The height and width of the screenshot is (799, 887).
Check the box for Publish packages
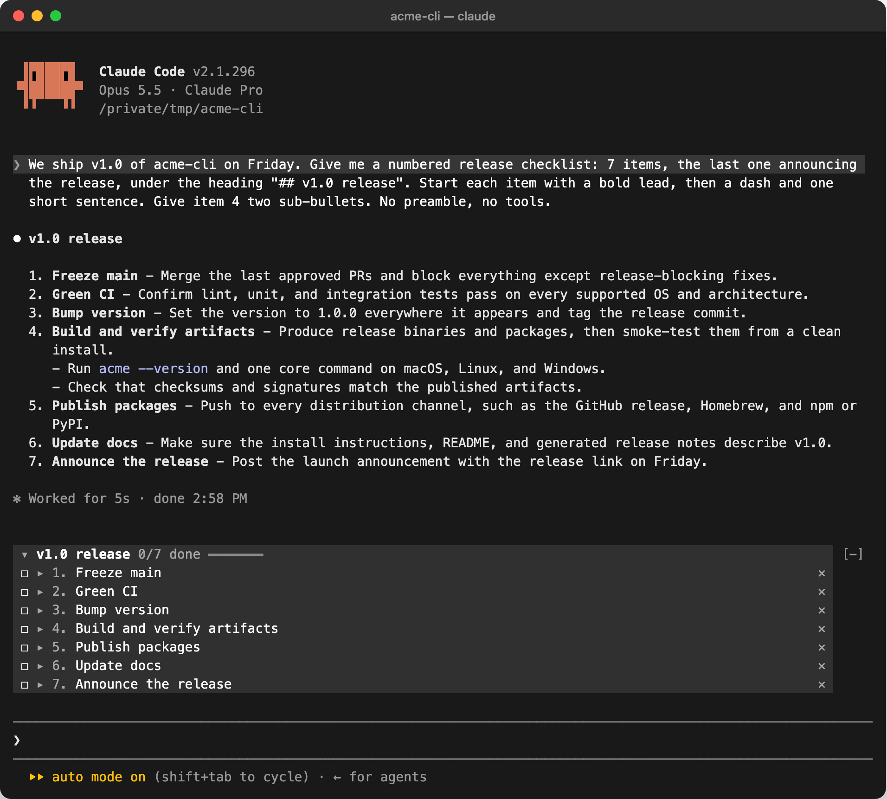[25, 648]
